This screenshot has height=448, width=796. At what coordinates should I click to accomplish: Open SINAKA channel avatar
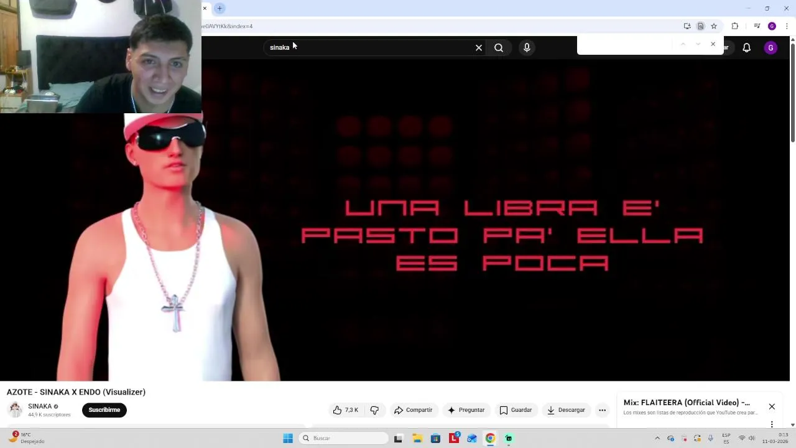click(16, 409)
